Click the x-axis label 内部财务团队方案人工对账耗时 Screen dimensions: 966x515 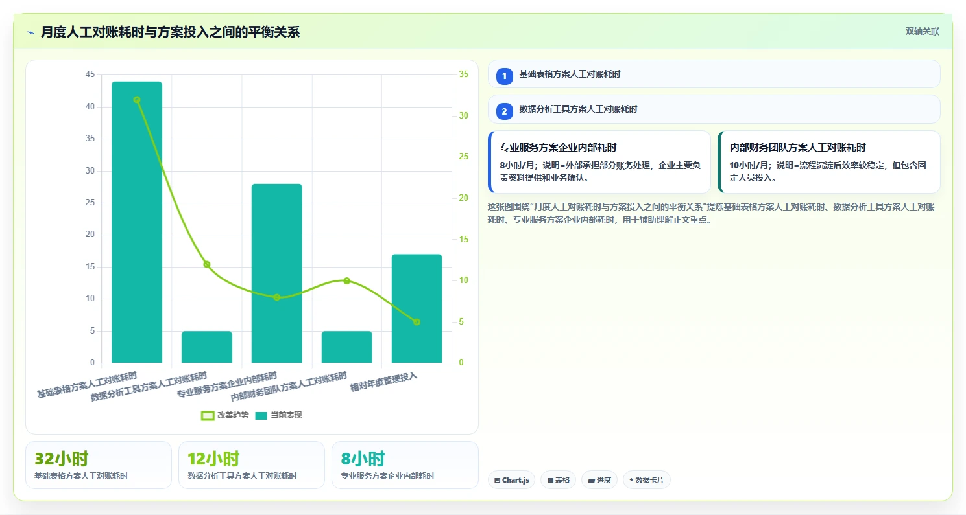click(289, 387)
